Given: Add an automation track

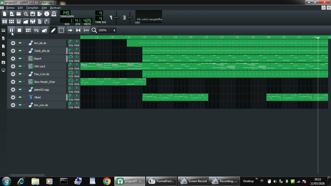Looking at the screenshot, I should tap(44, 30).
